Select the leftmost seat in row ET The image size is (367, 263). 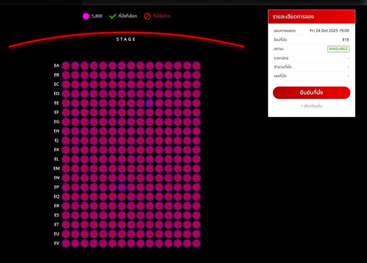[x=66, y=225]
